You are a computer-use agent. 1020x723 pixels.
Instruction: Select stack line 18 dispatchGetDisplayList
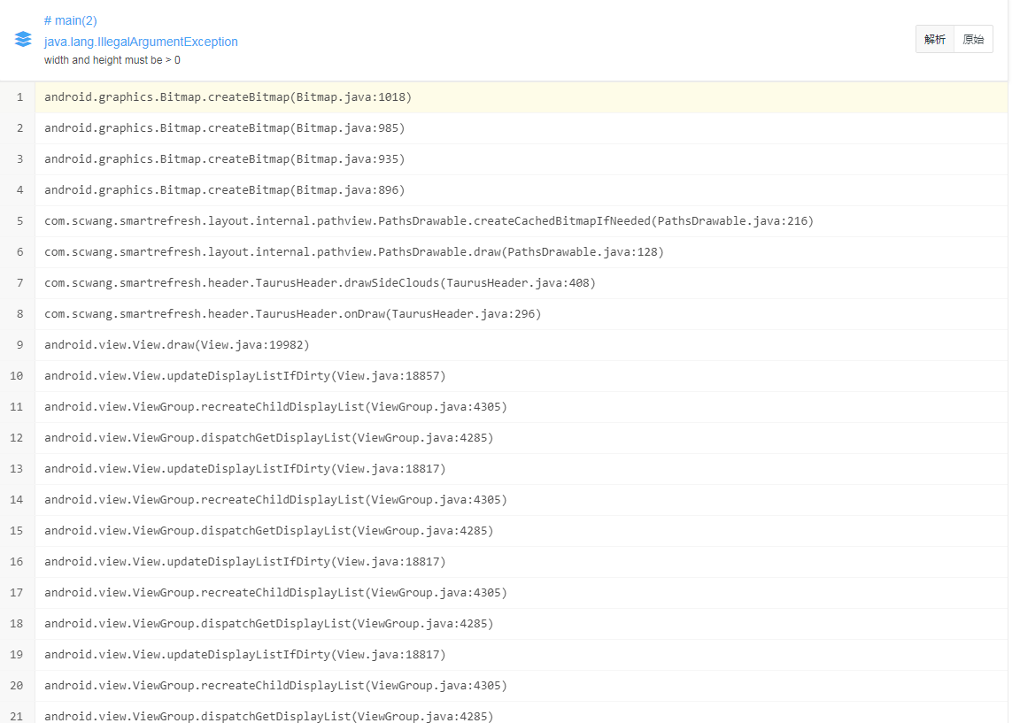pyautogui.click(x=521, y=624)
